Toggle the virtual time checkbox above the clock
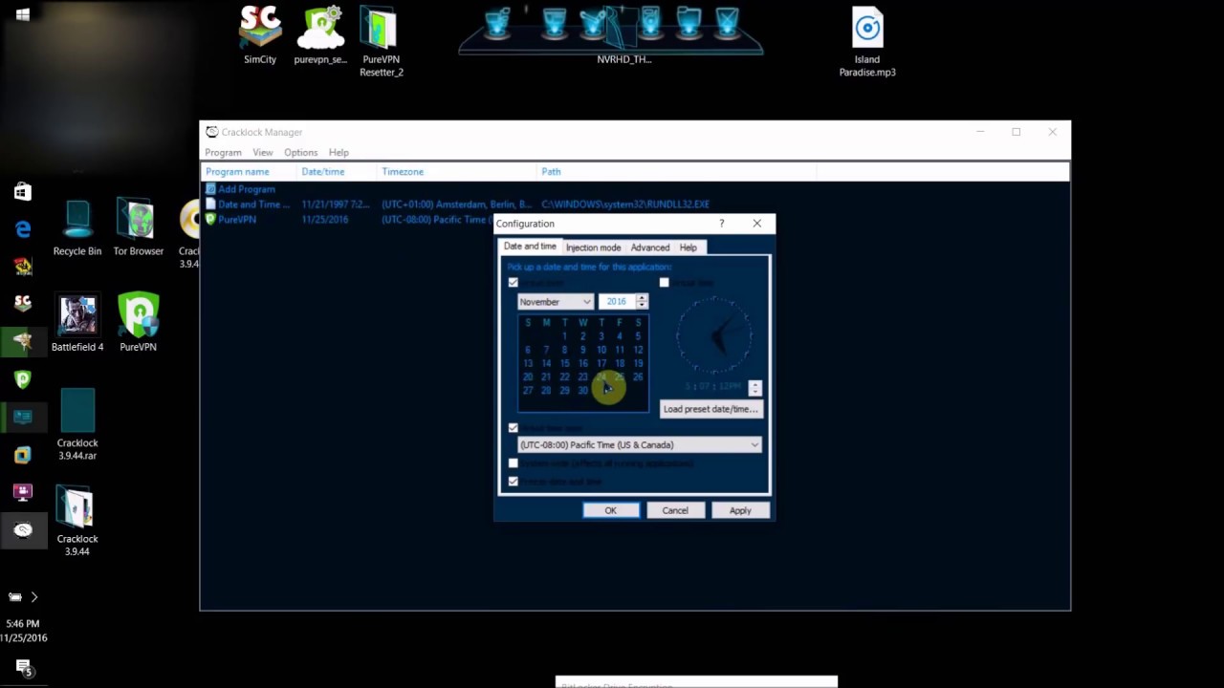Image resolution: width=1224 pixels, height=688 pixels. click(665, 283)
